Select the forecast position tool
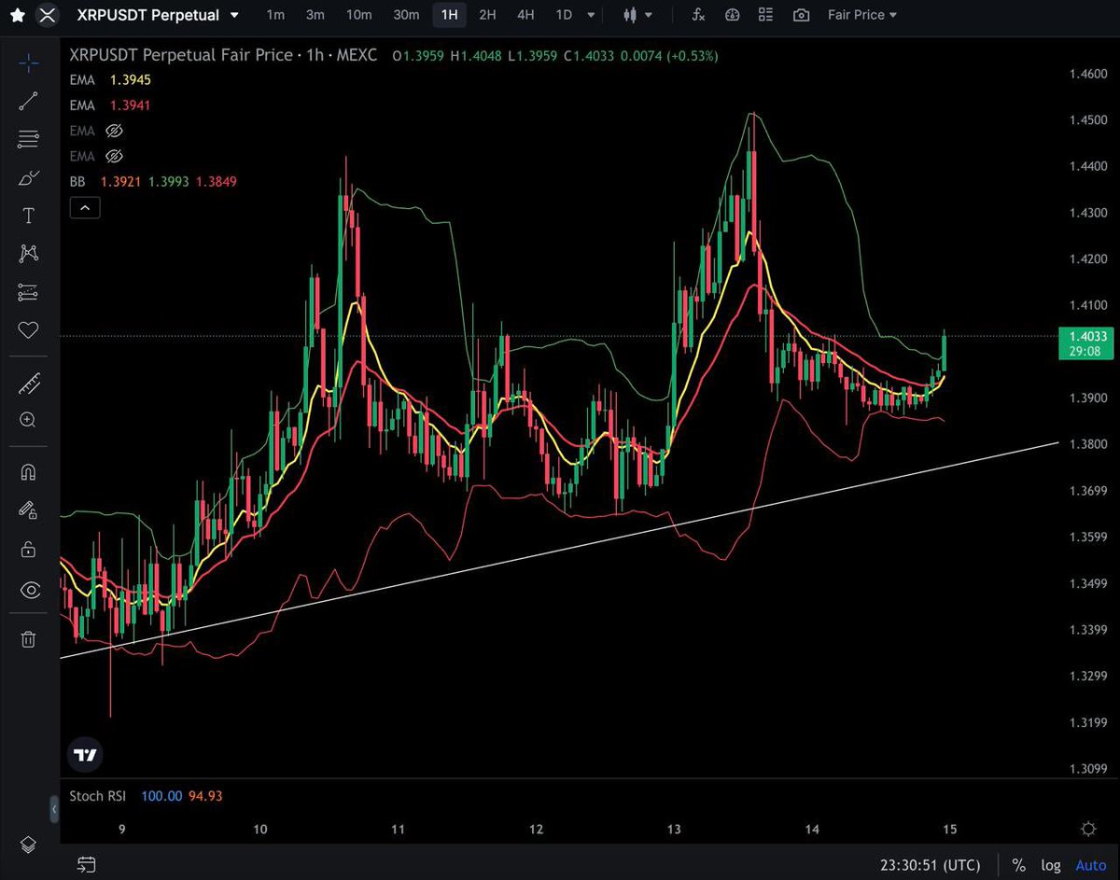The width and height of the screenshot is (1120, 880). coord(29,292)
